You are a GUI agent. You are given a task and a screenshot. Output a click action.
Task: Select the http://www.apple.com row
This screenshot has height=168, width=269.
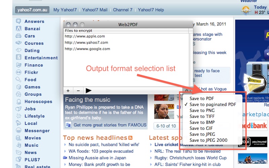tap(126, 36)
